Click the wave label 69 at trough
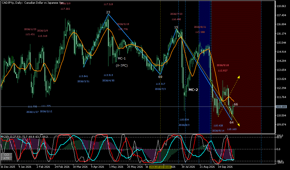Screen dimensions: 290x170 point(160,77)
